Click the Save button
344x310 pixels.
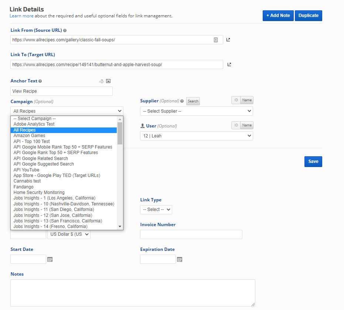pos(313,161)
